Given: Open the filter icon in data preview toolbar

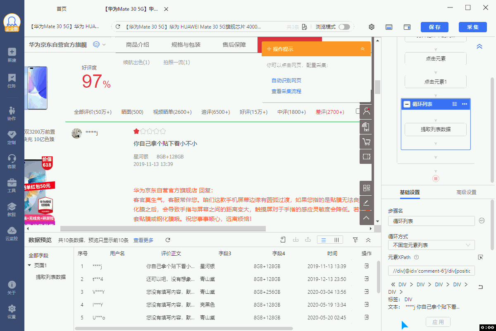Looking at the screenshot, I should coord(355,240).
